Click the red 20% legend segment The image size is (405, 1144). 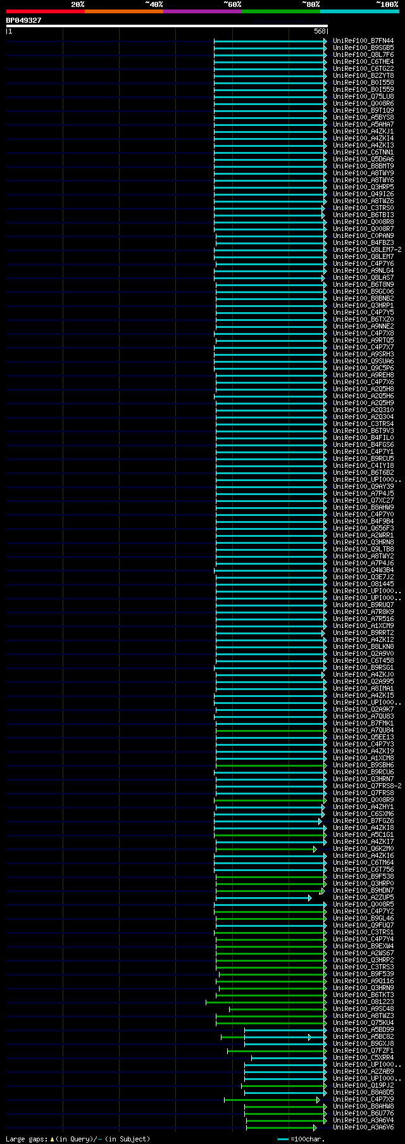point(45,11)
